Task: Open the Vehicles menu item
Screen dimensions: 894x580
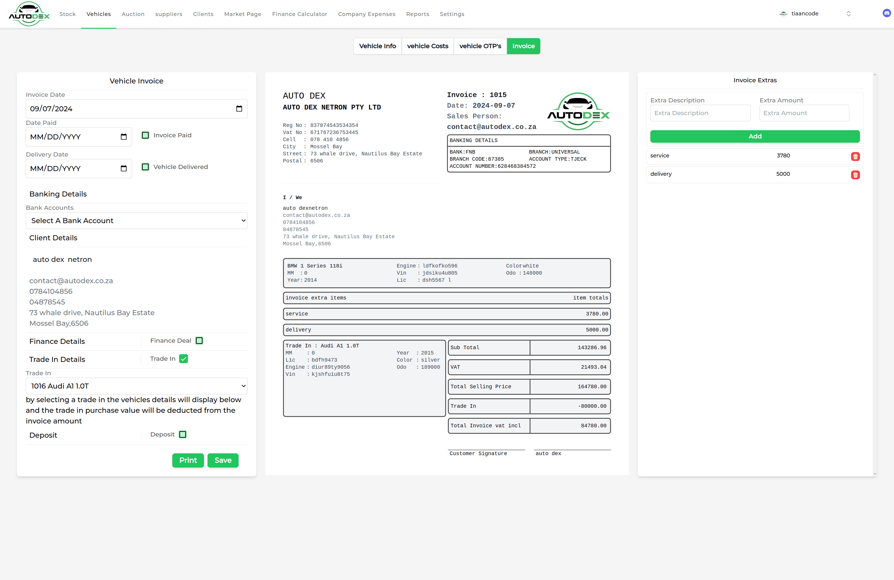Action: click(x=98, y=14)
